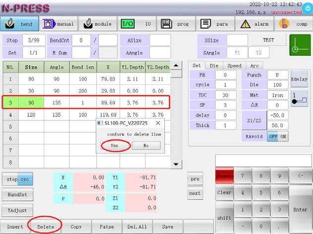
Task: Open the para parameters page
Action: [x=215, y=24]
